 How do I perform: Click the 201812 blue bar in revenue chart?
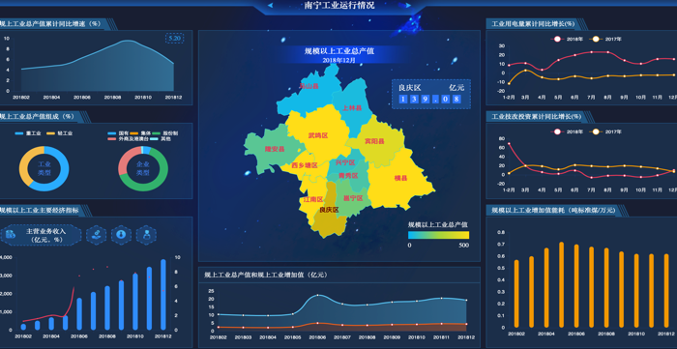coord(163,295)
